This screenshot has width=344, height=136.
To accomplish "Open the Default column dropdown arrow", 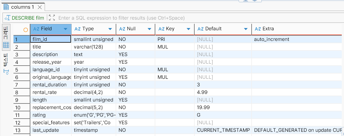I will 246,29.
